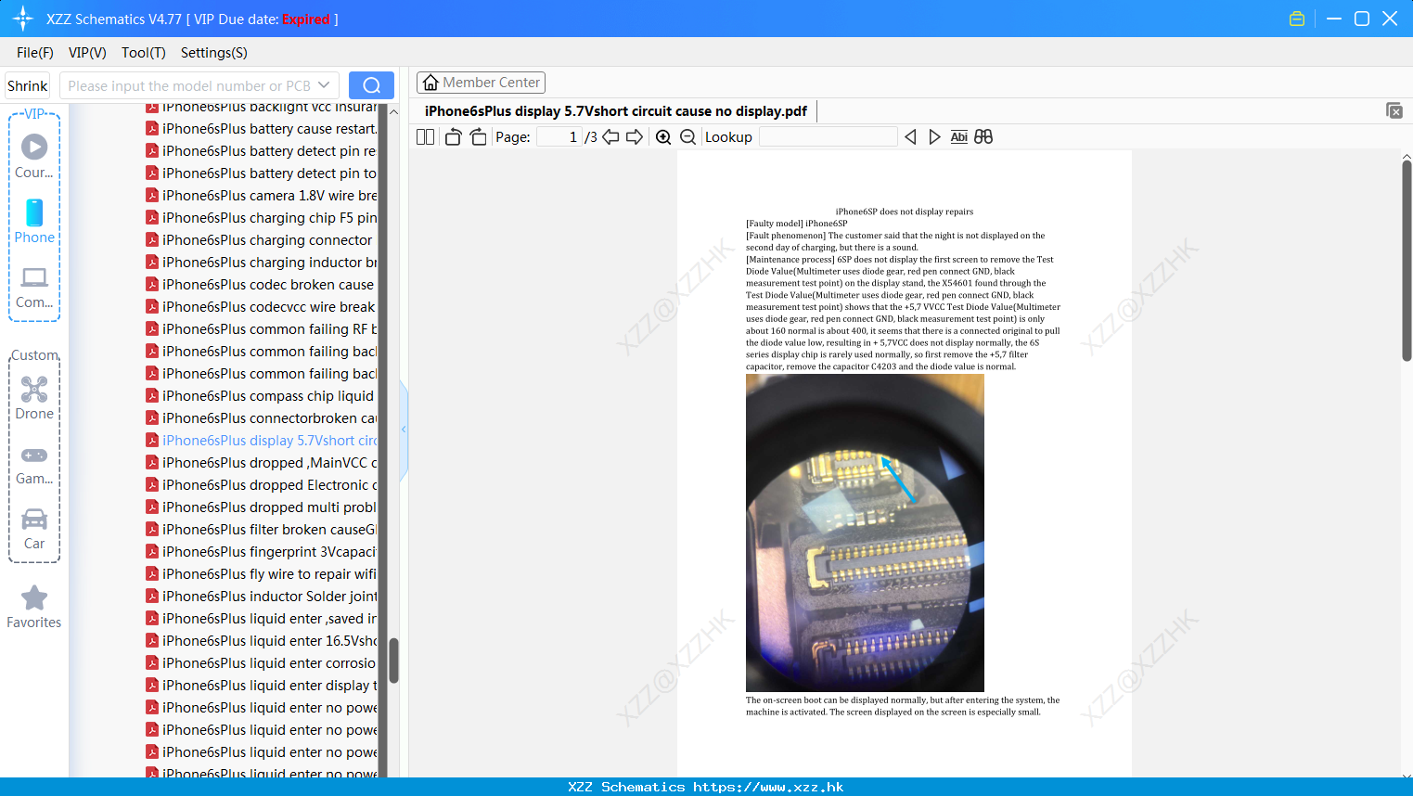
Task: Rotate page clockwise
Action: coord(479,136)
